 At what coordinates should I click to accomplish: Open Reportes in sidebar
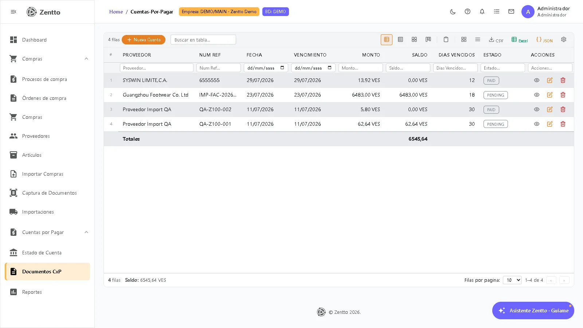coord(47,292)
